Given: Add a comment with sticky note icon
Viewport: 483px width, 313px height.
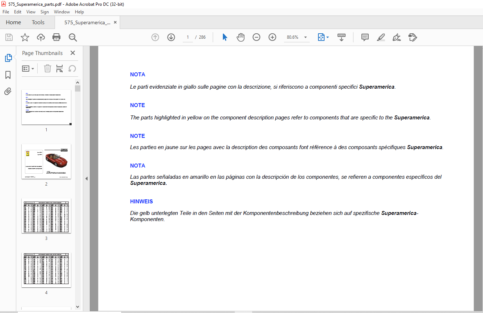Looking at the screenshot, I should tap(365, 37).
